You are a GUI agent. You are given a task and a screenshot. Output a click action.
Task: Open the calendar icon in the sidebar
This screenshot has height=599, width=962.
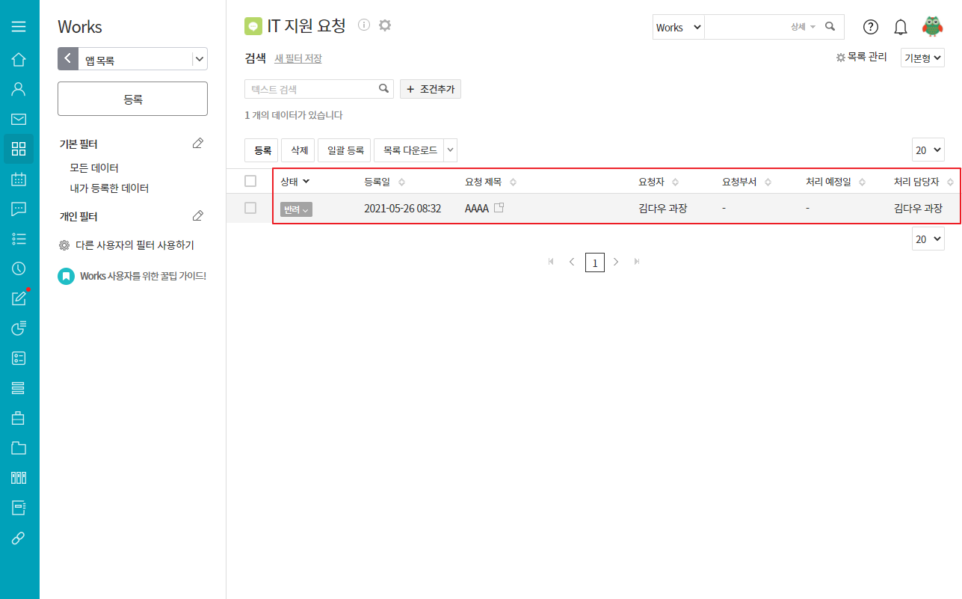(x=19, y=179)
